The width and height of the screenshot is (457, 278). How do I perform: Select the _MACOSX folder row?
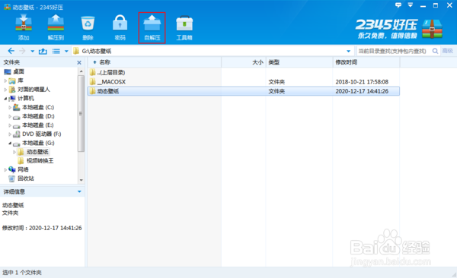pos(244,82)
